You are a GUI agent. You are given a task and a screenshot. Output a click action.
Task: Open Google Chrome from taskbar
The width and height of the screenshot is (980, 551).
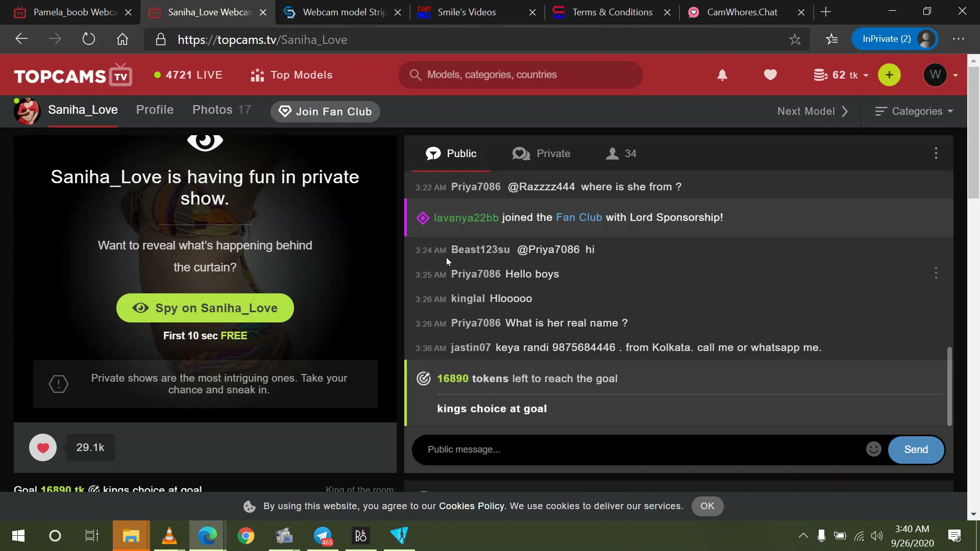click(246, 536)
